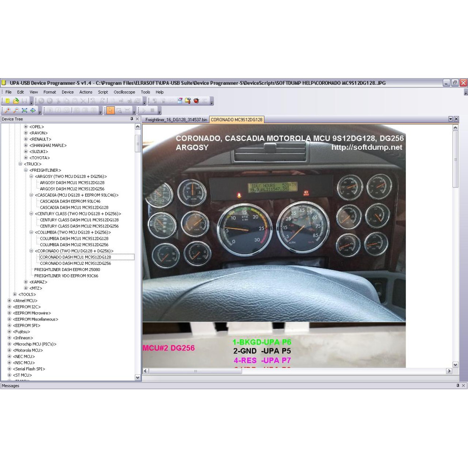
Task: Click the Copy toolbar icon
Action: 66,101
